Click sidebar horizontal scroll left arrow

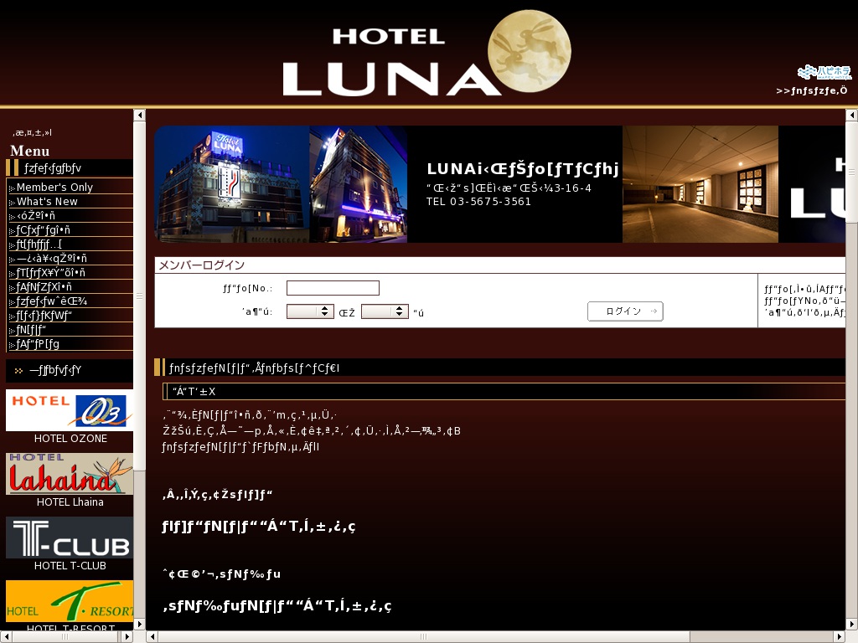6,636
